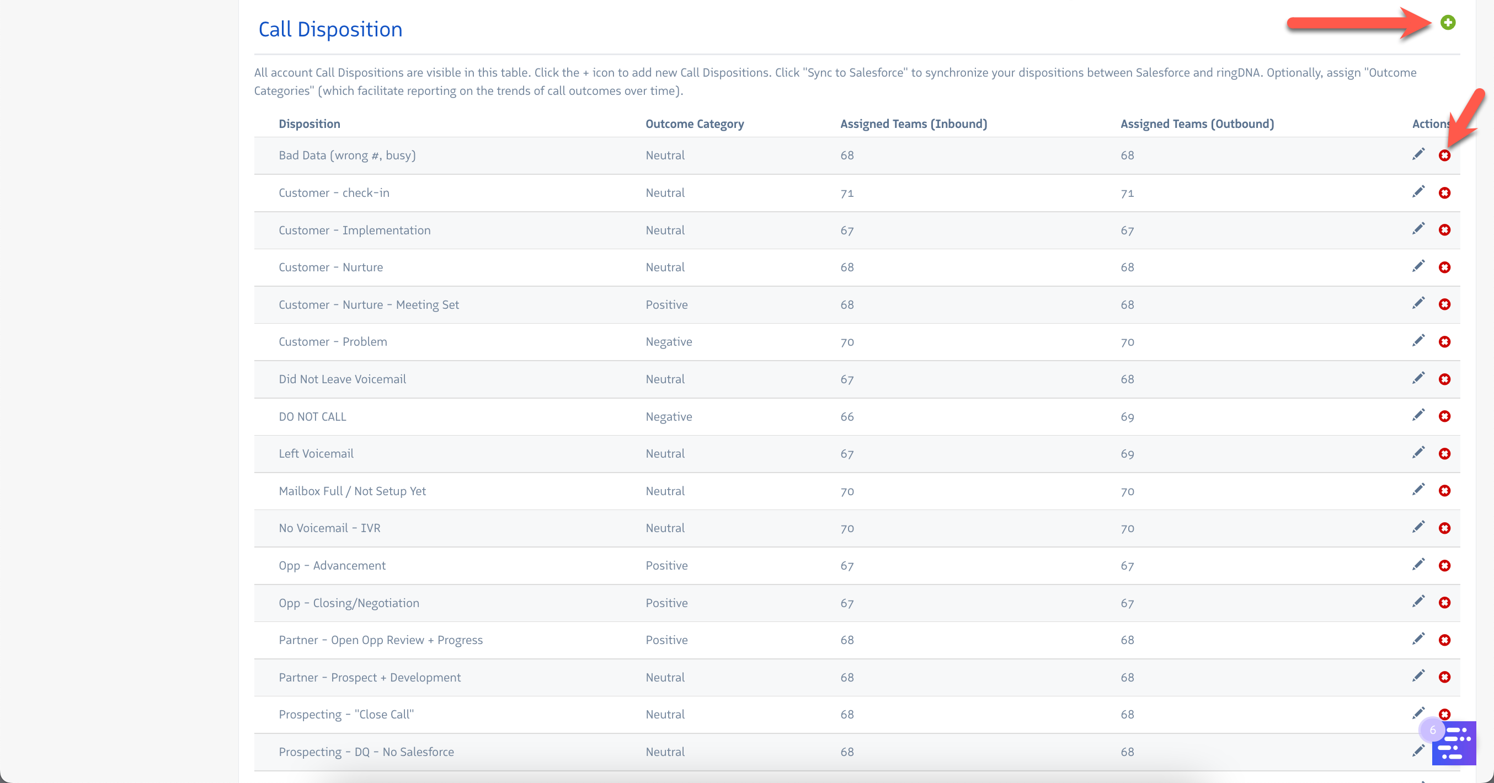This screenshot has height=783, width=1494.
Task: Click Positive category in Opp - Advancement row
Action: [666, 566]
